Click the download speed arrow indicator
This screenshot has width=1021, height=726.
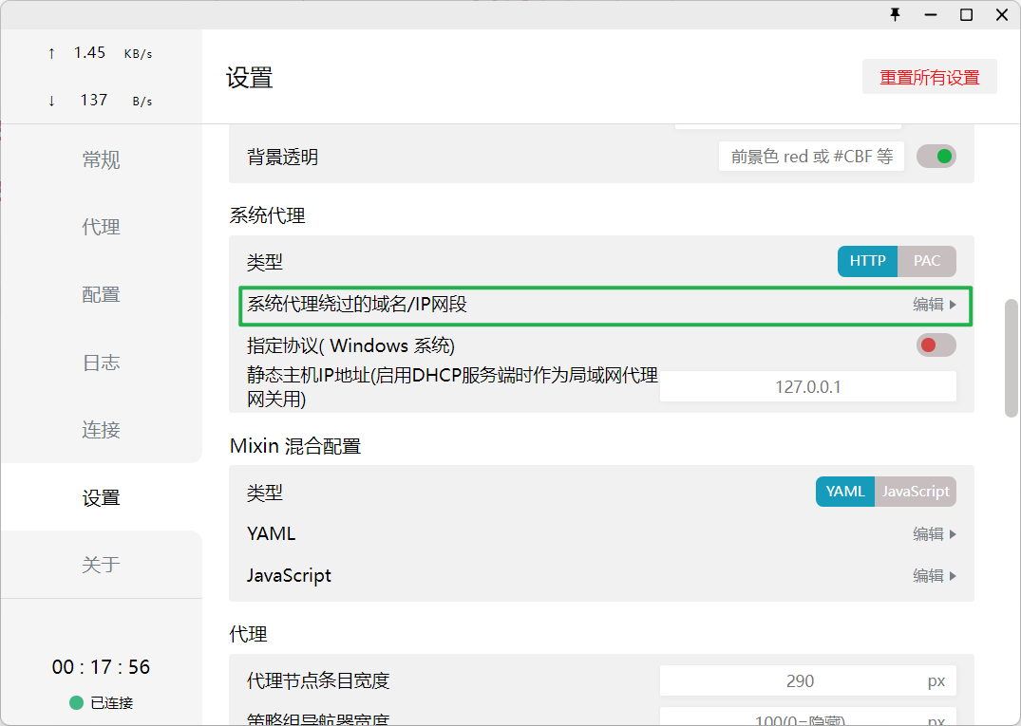(51, 101)
